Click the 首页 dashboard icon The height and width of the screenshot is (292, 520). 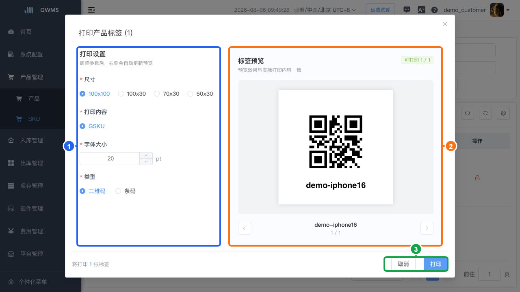click(x=11, y=32)
